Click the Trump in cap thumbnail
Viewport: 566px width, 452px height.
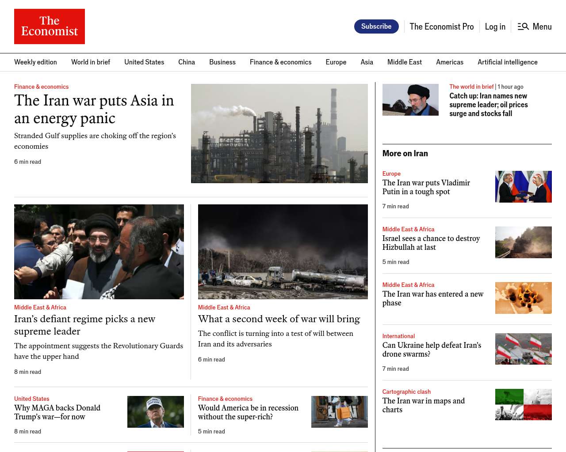point(155,412)
